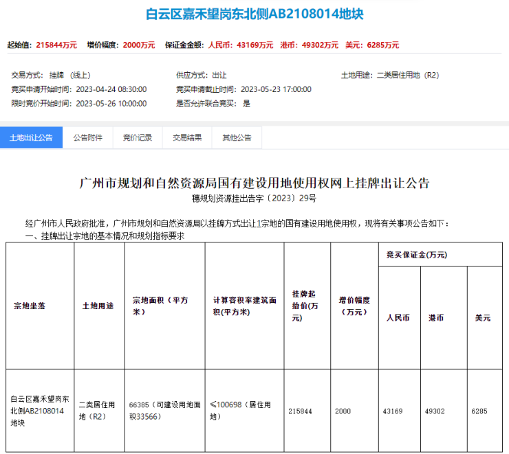Switch to the 竞价记录 tab
The image size is (509, 454).
[x=137, y=137]
